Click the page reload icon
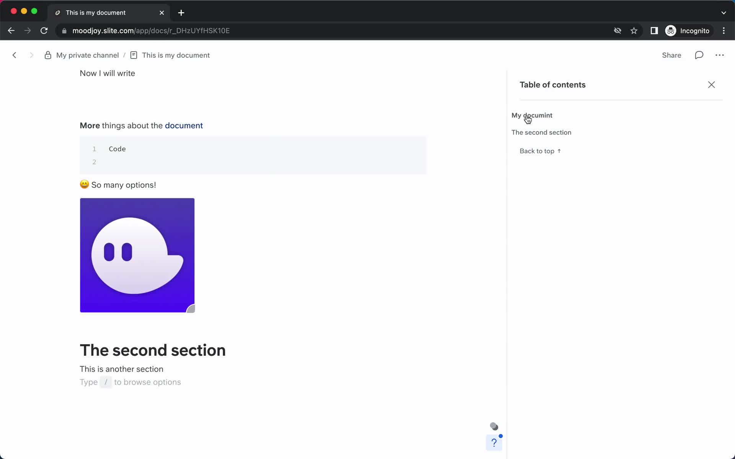 coord(44,31)
